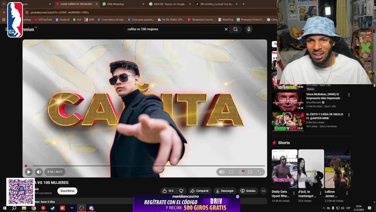Open options for the Vince McMahon video
The width and height of the screenshot is (376, 212).
click(x=349, y=95)
